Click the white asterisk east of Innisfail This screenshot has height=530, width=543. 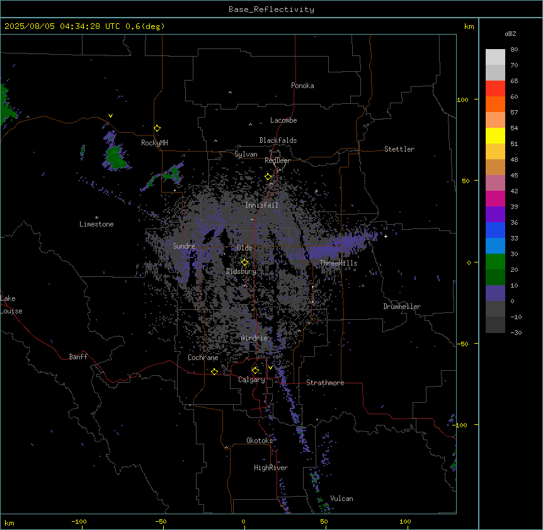(316, 191)
